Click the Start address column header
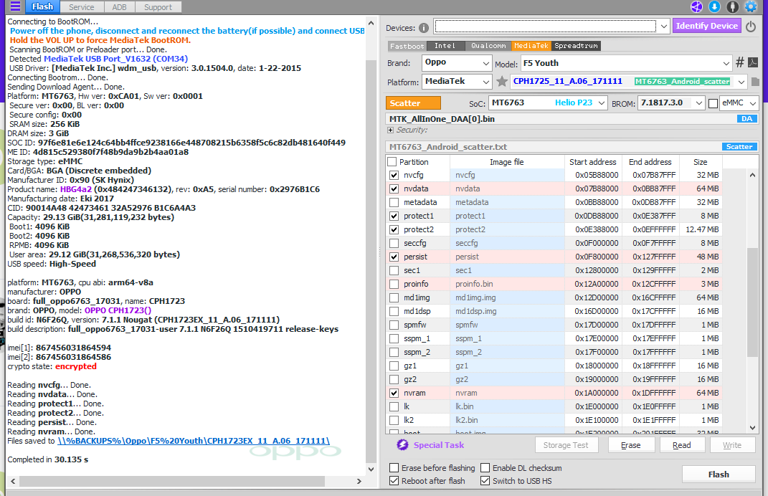The image size is (768, 496). click(592, 161)
